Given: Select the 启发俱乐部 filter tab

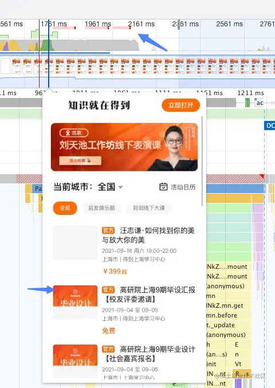Looking at the screenshot, I should tap(101, 208).
